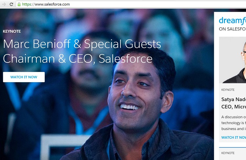The width and height of the screenshot is (246, 160).
Task: Click the Keynote label under Nadella's photo
Action: point(228,90)
